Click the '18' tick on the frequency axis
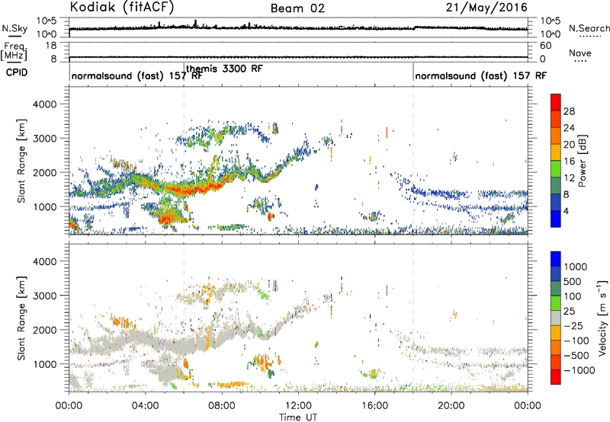The width and height of the screenshot is (610, 422). tap(51, 46)
